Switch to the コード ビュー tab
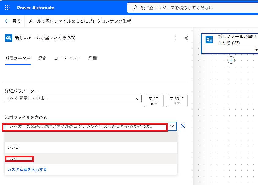258x185 pixels. click(67, 58)
